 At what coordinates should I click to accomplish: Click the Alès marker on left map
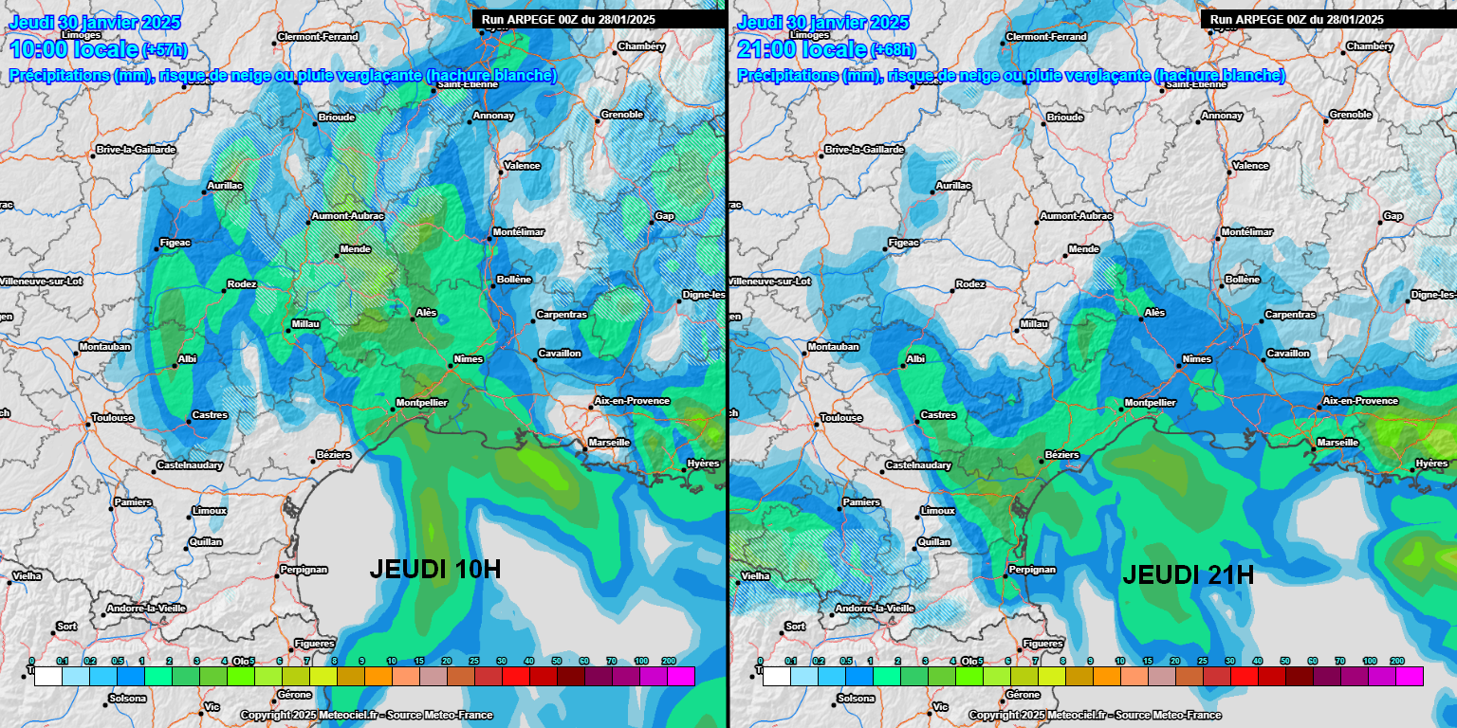point(413,318)
